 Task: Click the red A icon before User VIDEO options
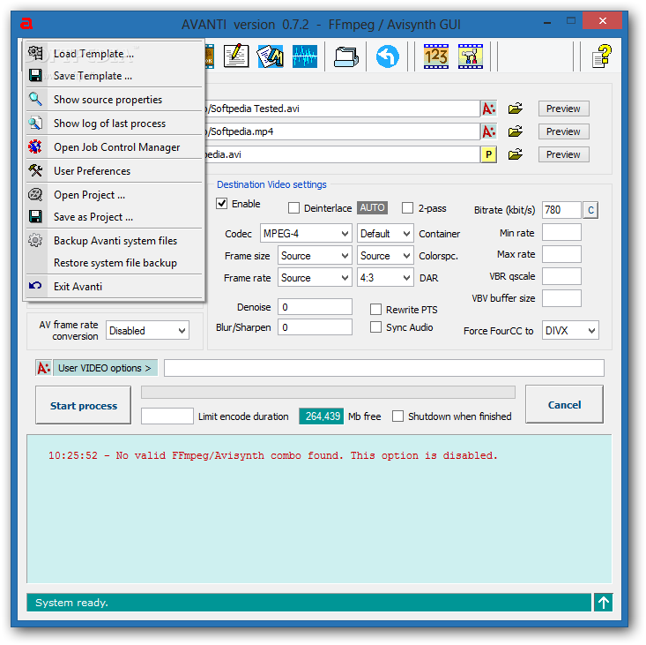point(44,368)
